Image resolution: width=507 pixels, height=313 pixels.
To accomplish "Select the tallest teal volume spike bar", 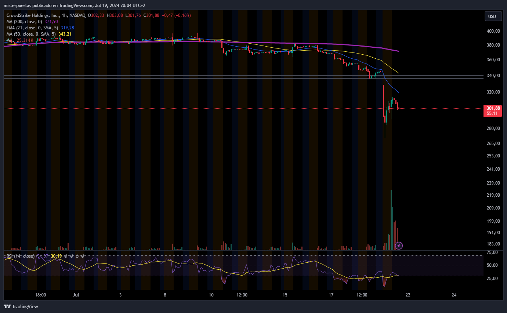I will click(391, 220).
